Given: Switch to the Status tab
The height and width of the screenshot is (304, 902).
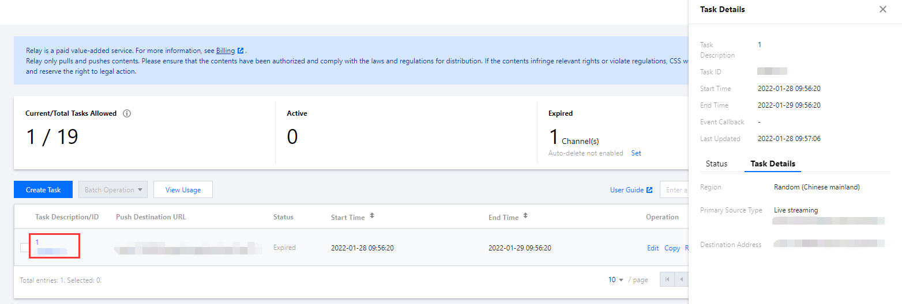Looking at the screenshot, I should pyautogui.click(x=716, y=164).
